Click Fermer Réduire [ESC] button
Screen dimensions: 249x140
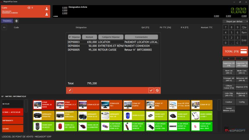(x=229, y=109)
